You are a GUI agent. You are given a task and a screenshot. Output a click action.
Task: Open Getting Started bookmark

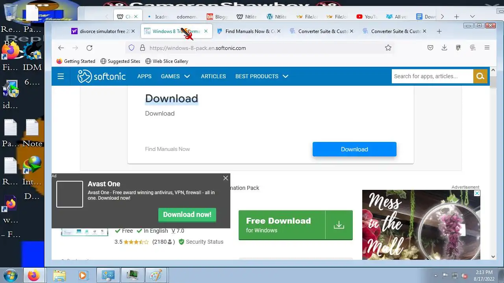[x=76, y=61]
